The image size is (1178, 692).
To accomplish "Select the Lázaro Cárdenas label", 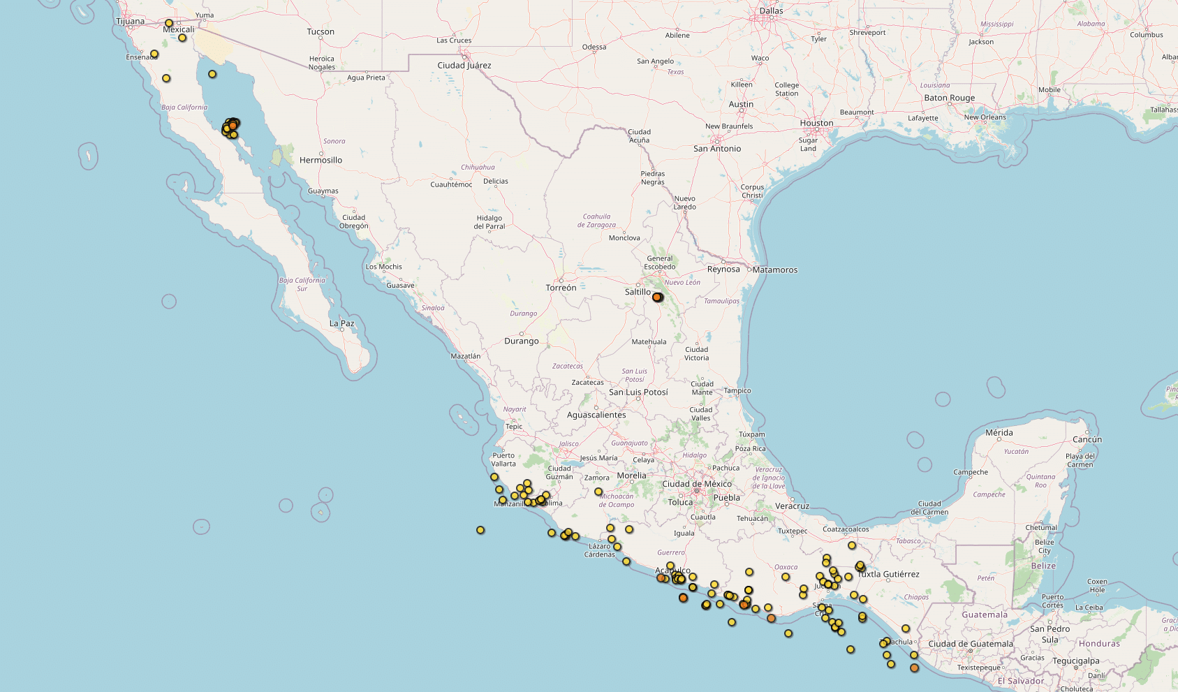I will (x=600, y=550).
